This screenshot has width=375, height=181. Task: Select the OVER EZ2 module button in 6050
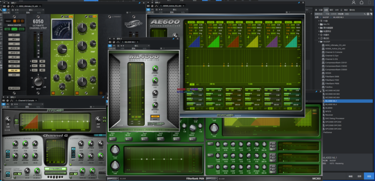(15, 61)
